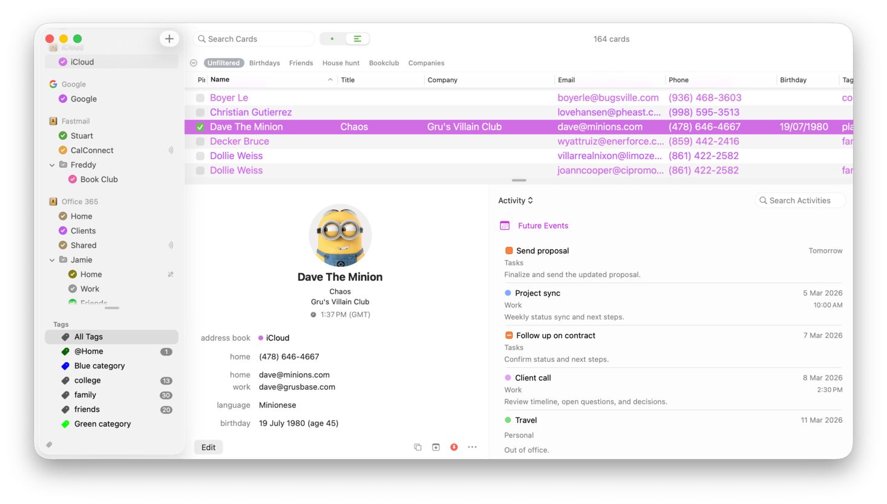Click the red pin icon below Dave's card
This screenshot has height=504, width=887.
(x=454, y=447)
